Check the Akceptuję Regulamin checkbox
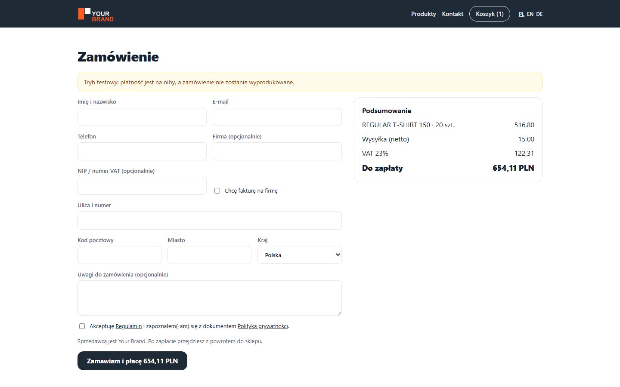This screenshot has height=387, width=620. (82, 326)
